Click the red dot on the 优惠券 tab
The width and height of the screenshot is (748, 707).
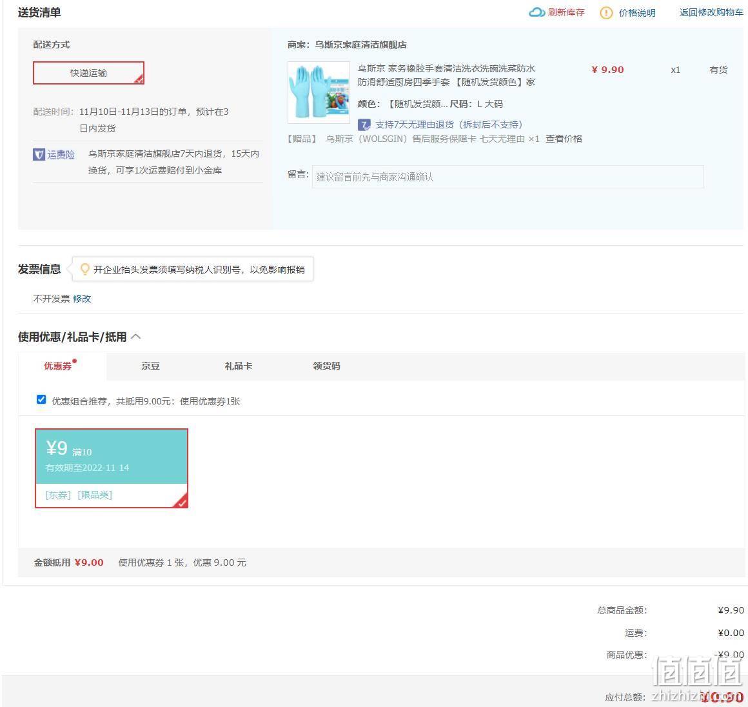coord(74,361)
